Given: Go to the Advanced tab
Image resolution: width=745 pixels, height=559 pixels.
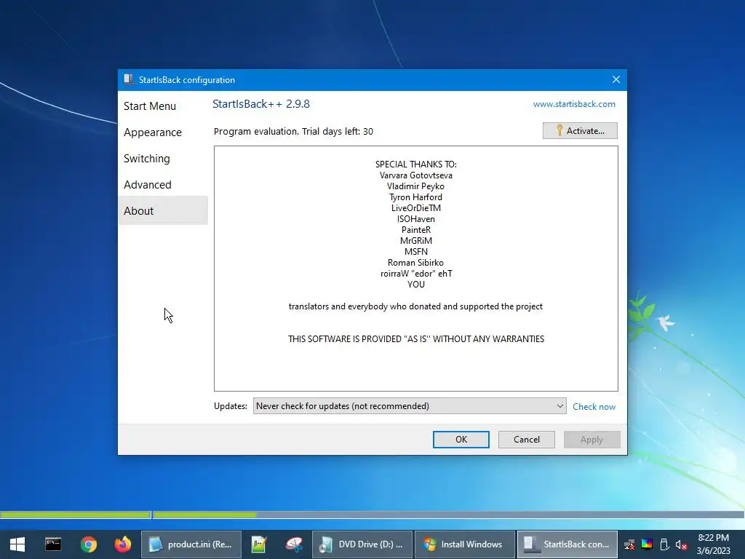Looking at the screenshot, I should point(147,184).
